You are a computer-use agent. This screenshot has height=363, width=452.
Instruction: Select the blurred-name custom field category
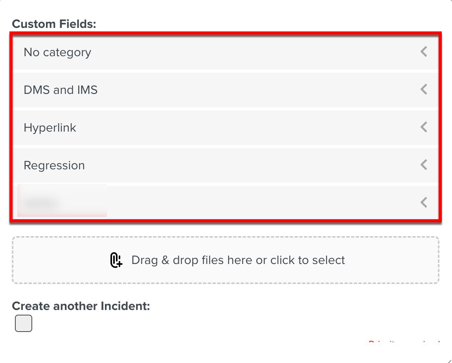pos(62,203)
